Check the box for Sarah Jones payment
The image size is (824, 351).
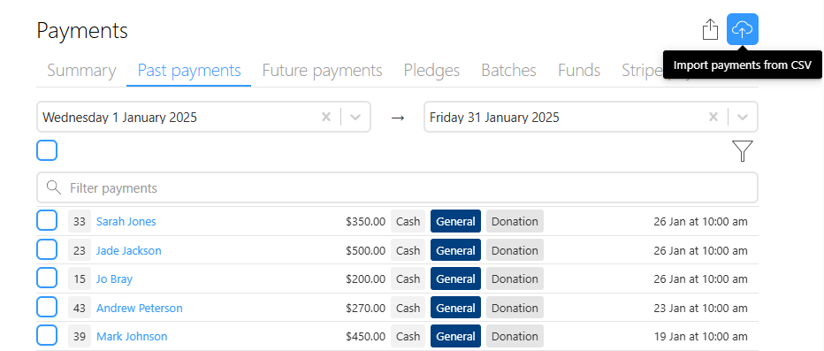(47, 221)
